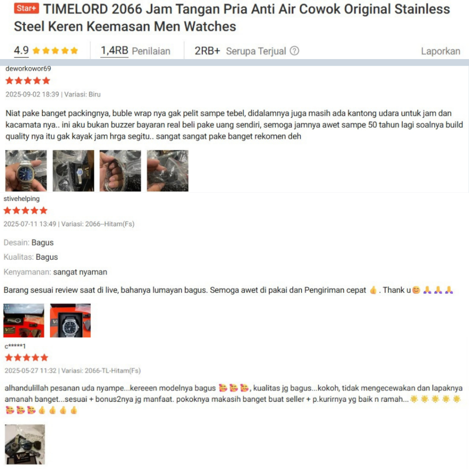
Task: Click the Star+ badge icon
Action: (26, 8)
